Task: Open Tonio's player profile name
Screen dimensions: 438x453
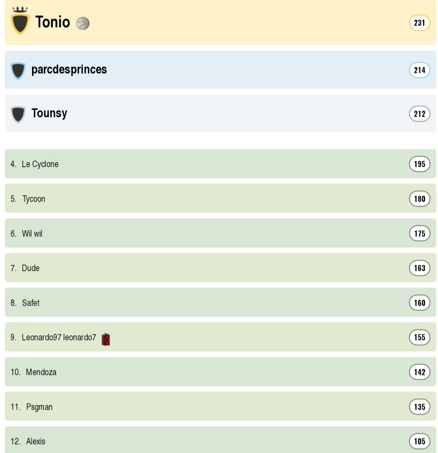Action: pos(52,22)
